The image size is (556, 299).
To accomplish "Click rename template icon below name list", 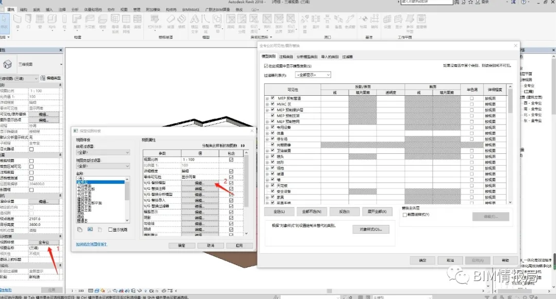I will [x=90, y=229].
